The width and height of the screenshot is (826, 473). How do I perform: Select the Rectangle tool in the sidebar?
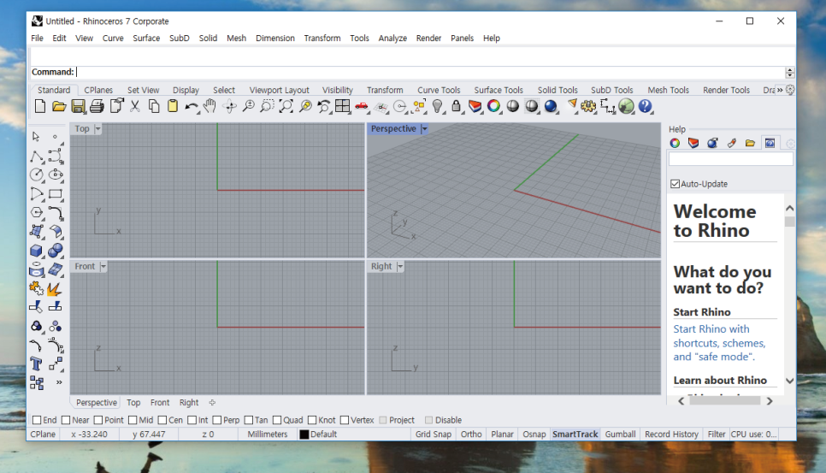coord(56,194)
